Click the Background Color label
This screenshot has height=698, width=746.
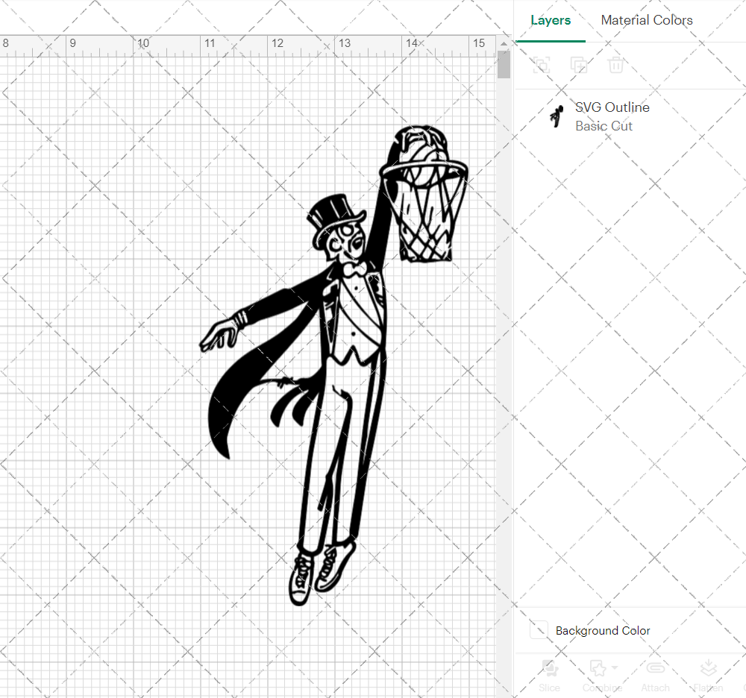pos(603,630)
